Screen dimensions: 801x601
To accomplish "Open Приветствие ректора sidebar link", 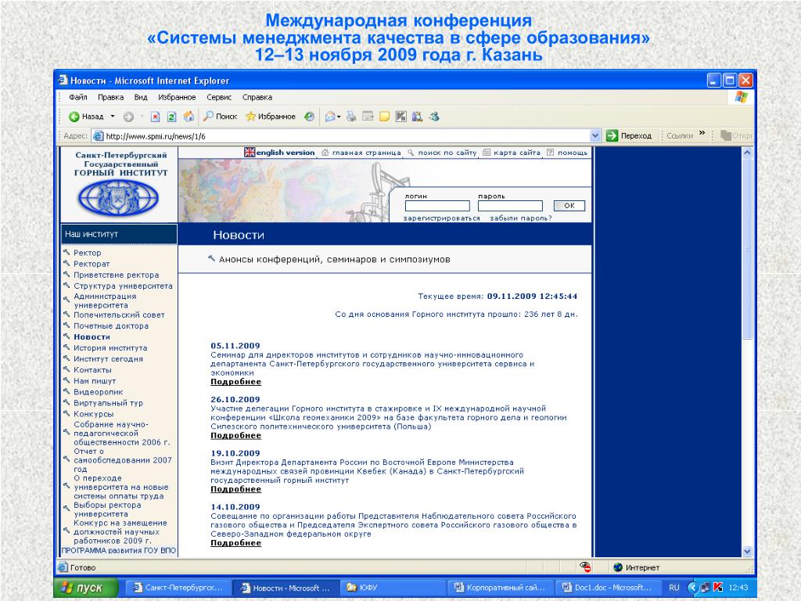I will 117,275.
